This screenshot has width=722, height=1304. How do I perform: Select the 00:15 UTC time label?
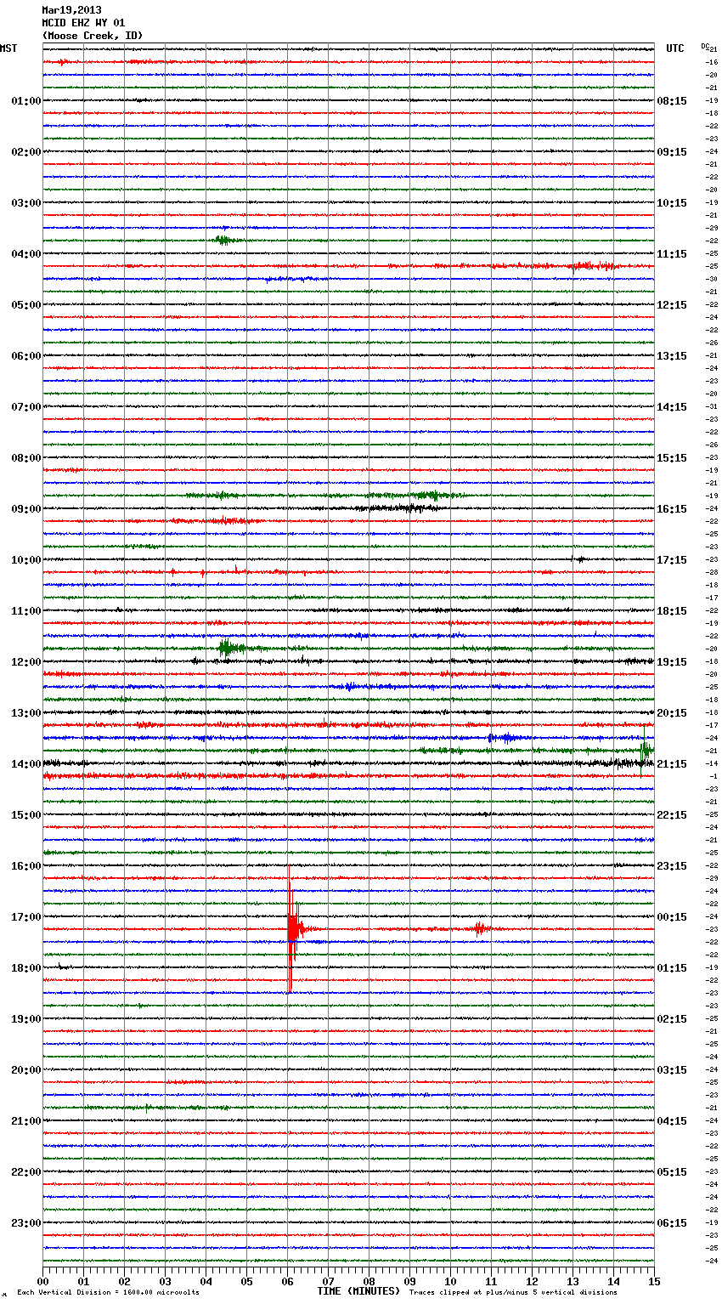pyautogui.click(x=672, y=917)
